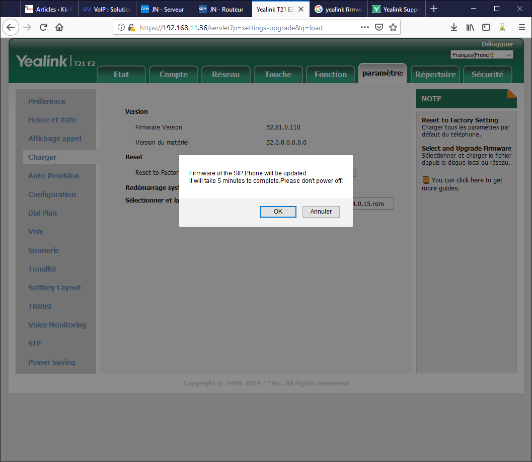
Task: Open a new browser tab
Action: click(x=434, y=9)
